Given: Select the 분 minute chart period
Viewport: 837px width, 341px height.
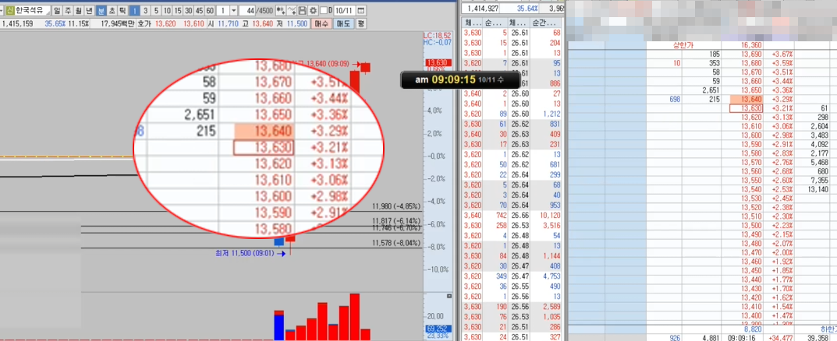Looking at the screenshot, I should [x=101, y=10].
